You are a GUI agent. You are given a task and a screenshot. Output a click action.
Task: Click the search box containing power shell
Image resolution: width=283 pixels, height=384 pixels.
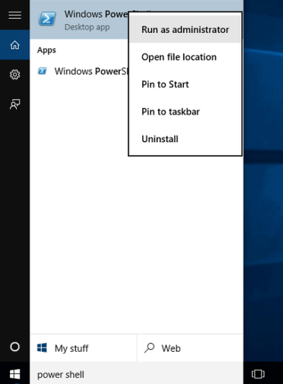[x=137, y=374]
